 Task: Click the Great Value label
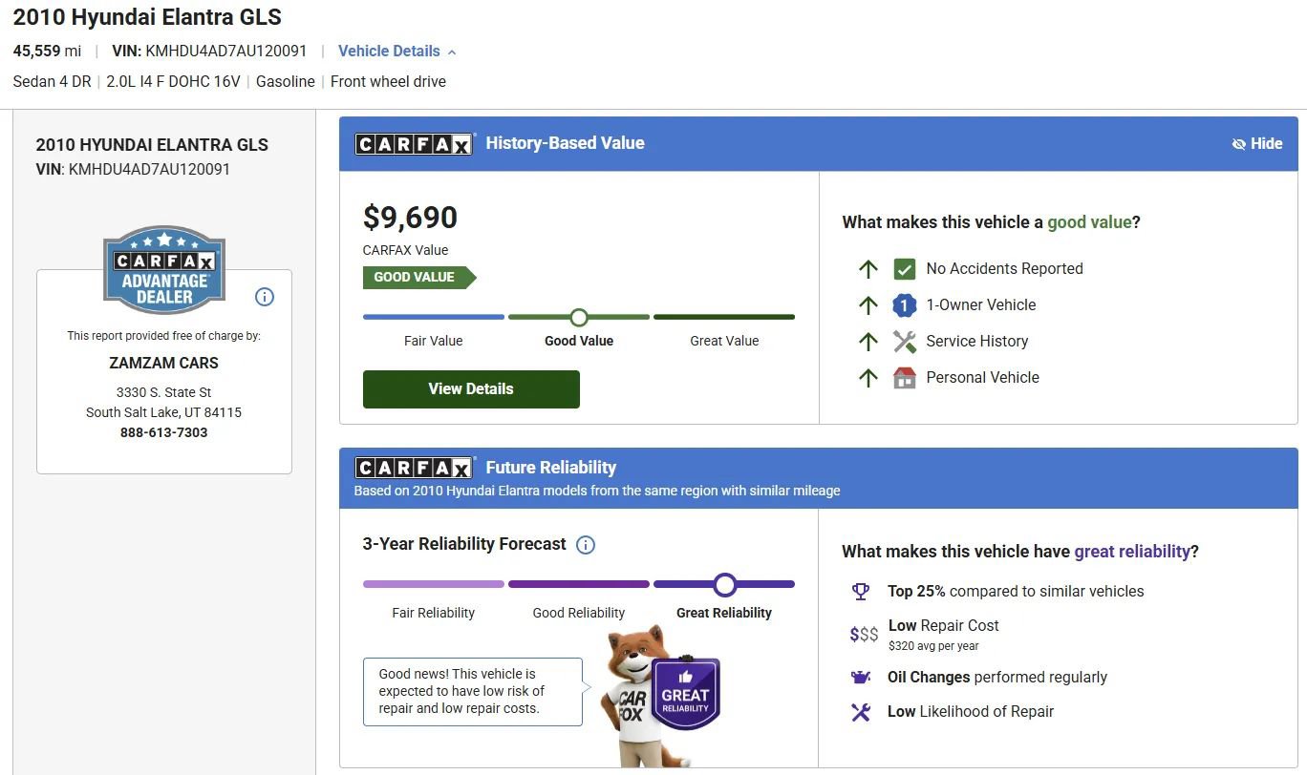click(724, 341)
